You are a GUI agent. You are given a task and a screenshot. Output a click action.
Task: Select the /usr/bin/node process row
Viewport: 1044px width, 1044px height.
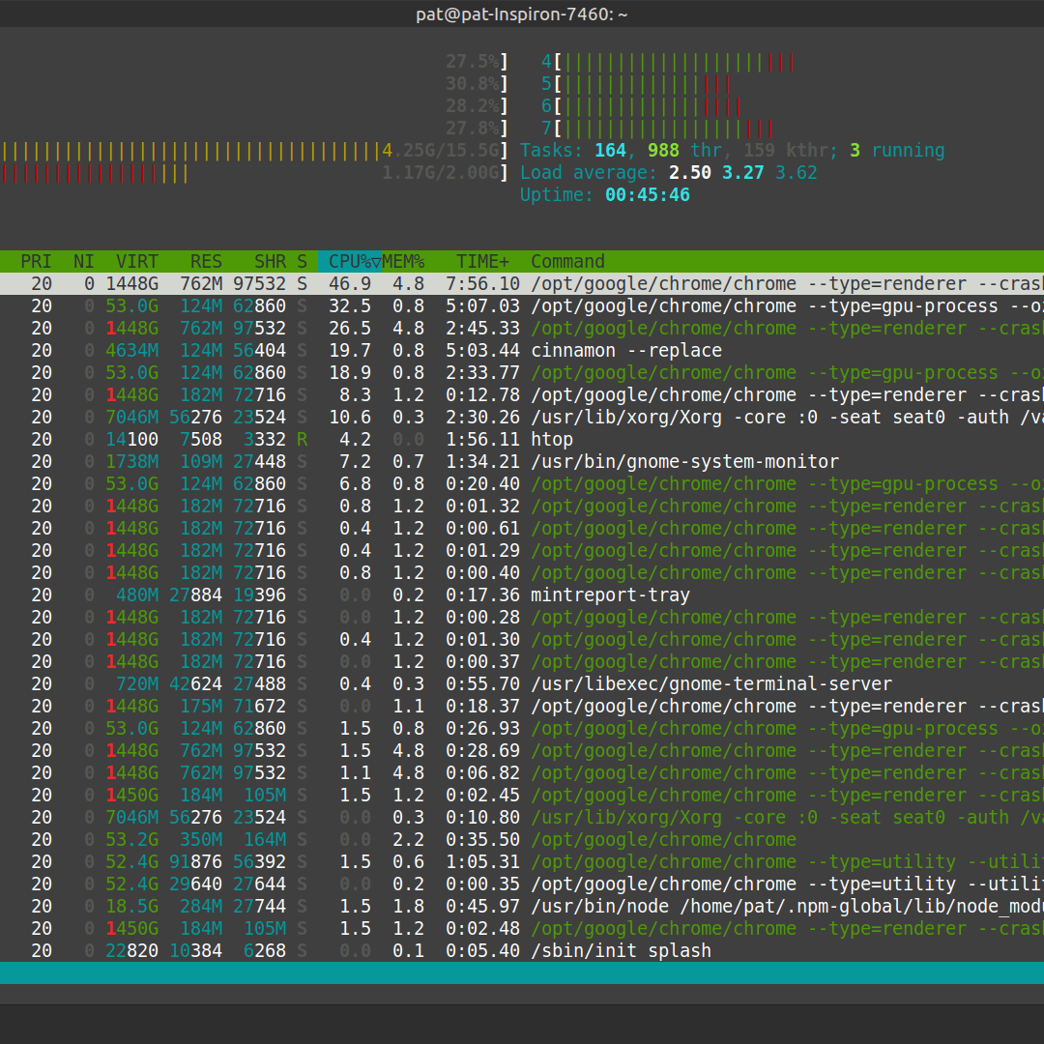tap(522, 906)
